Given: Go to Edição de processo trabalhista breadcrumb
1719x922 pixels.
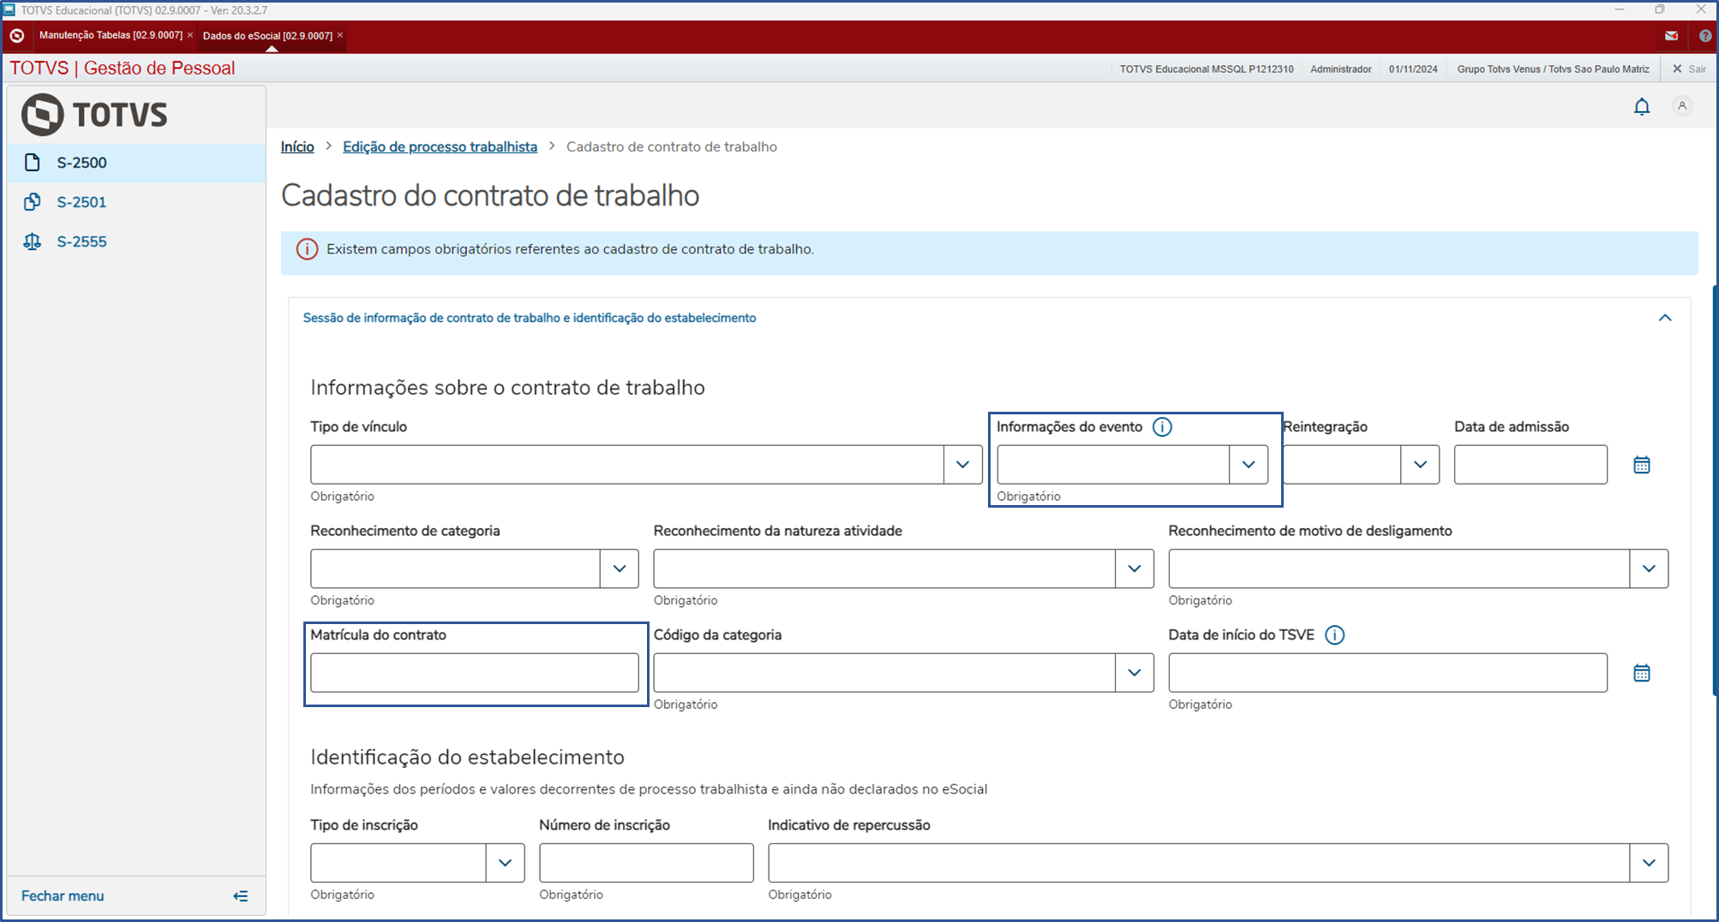Looking at the screenshot, I should (440, 147).
